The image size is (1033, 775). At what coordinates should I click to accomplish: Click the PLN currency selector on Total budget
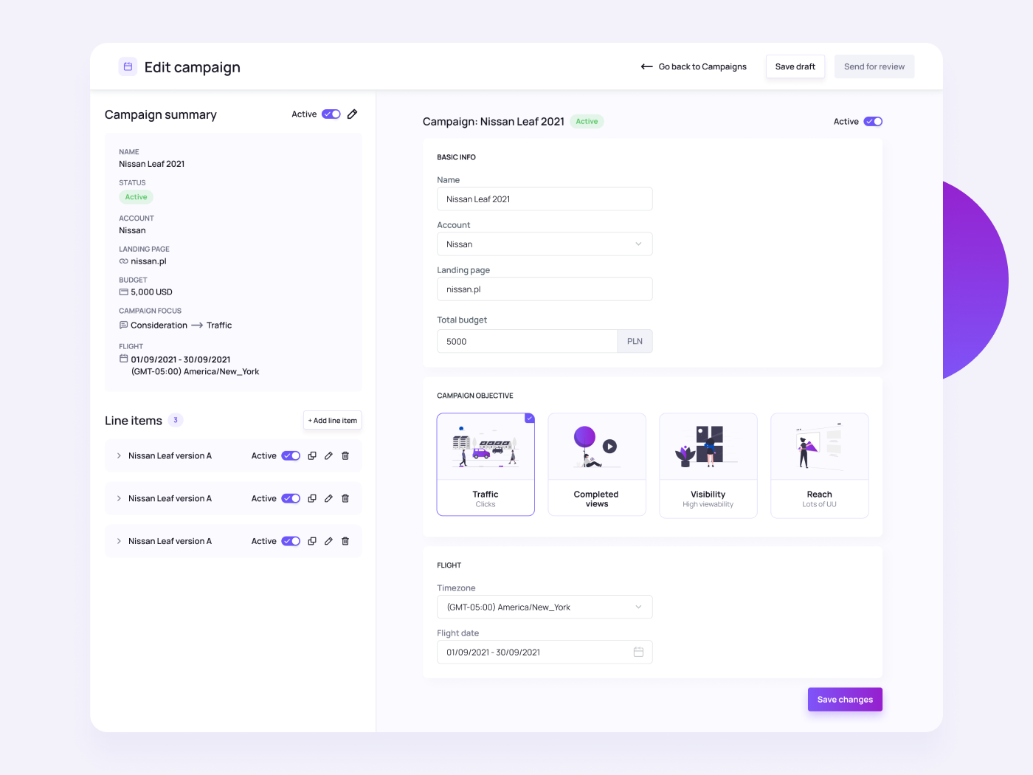pos(635,341)
